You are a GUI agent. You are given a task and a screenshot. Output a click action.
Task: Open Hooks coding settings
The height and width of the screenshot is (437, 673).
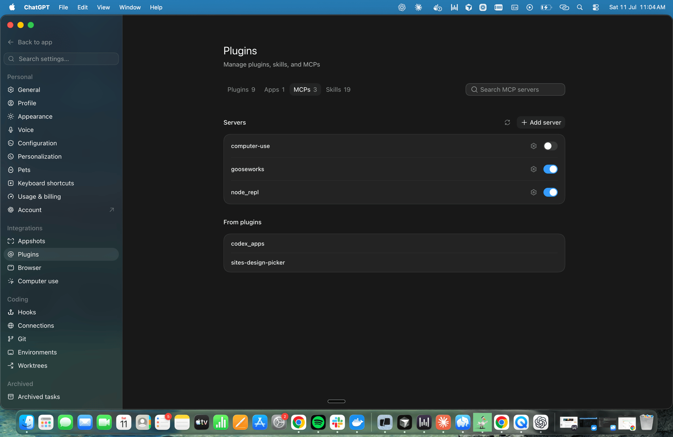(x=61, y=312)
